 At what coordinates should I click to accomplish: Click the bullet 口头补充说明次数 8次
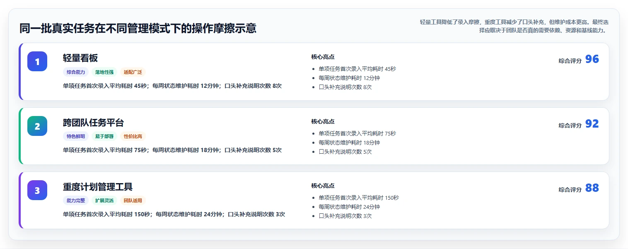tap(345, 87)
